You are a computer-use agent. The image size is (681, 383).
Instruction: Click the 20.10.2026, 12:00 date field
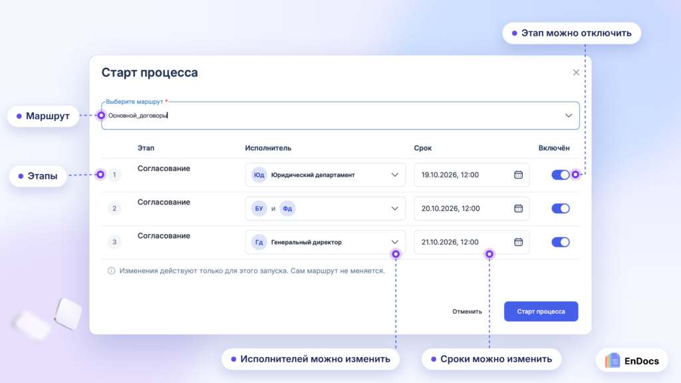[472, 208]
